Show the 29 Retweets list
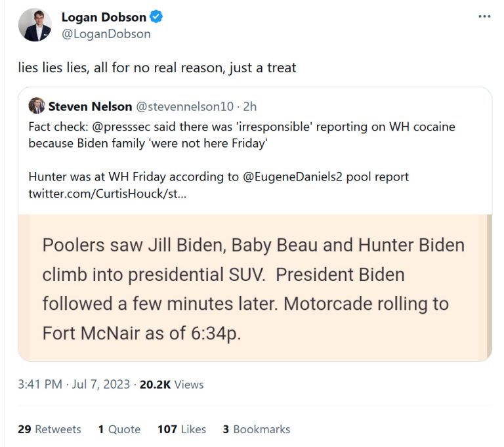 pos(49,429)
